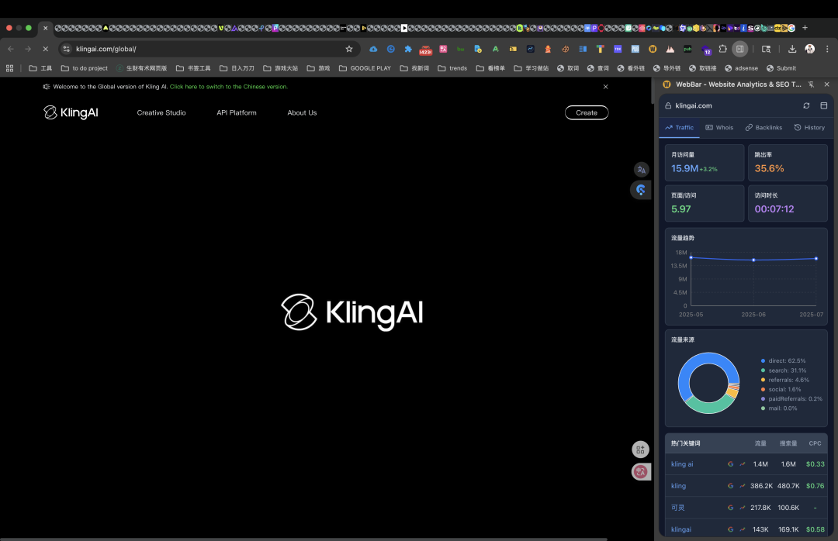Click the yellow W WebBar extension icon

click(x=653, y=49)
